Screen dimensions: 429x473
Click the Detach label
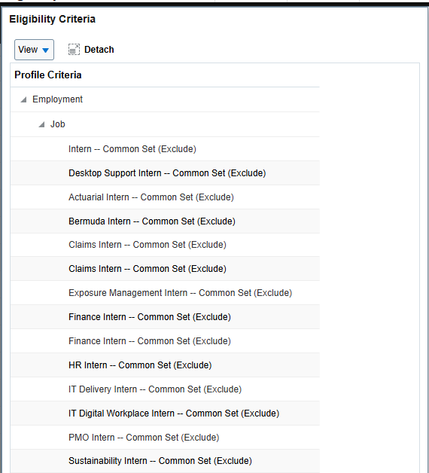(99, 50)
